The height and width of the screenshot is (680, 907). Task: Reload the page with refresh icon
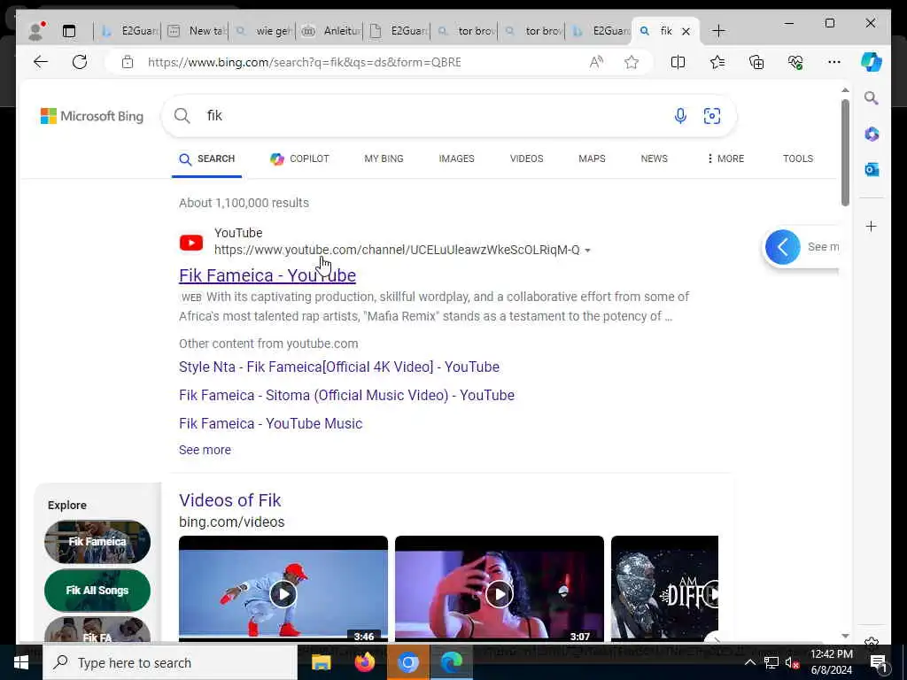pos(80,62)
